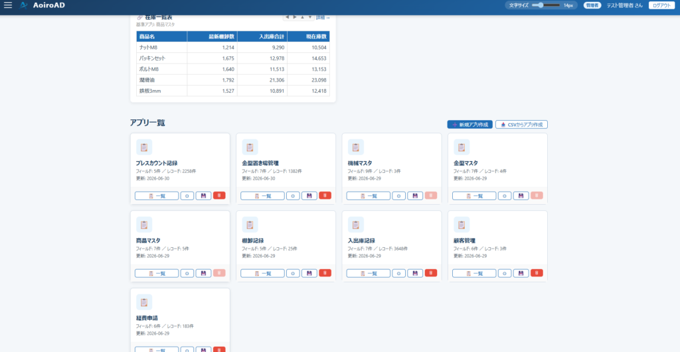Image resolution: width=680 pixels, height=352 pixels.
Task: Click the 9,290 入出庫合計 cell
Action: click(262, 48)
